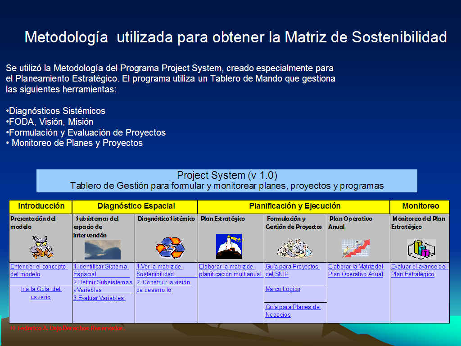Screen dimensions: 461x346
Task: Click the bullet 'Diagnósticos Sistémicos'
Action: 55,111
